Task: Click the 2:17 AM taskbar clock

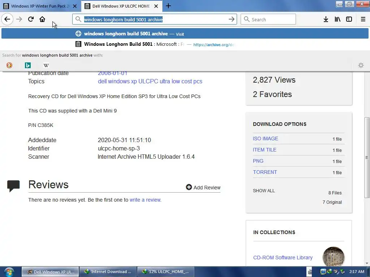Action: (x=357, y=272)
